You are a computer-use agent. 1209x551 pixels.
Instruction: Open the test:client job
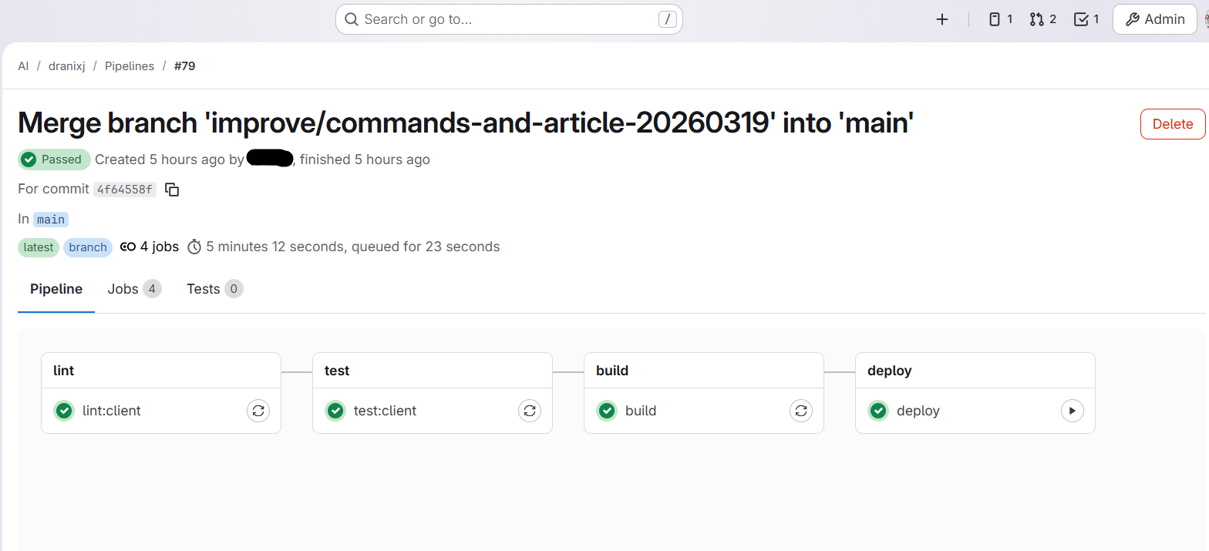385,411
